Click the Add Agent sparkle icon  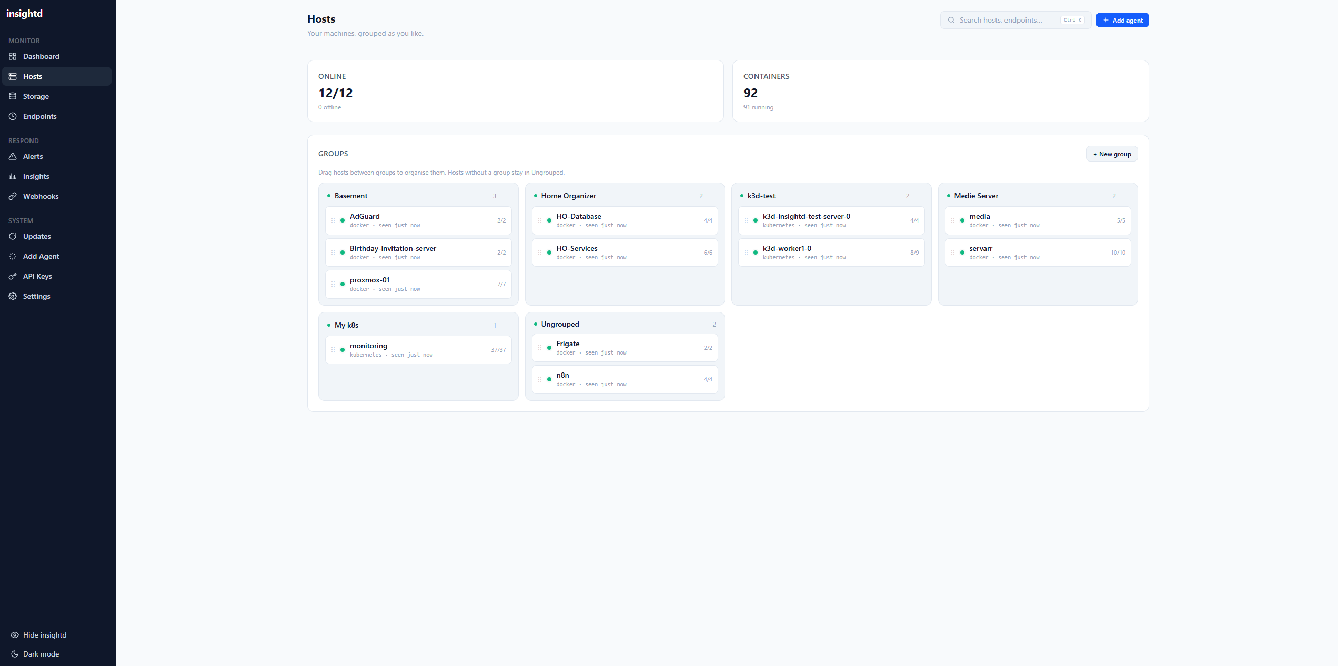tap(13, 256)
